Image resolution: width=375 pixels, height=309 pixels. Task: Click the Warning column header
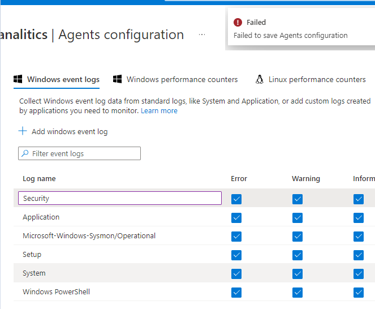pos(306,179)
